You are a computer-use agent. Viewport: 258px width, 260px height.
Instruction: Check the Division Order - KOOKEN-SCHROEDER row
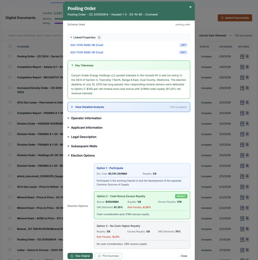point(10,123)
